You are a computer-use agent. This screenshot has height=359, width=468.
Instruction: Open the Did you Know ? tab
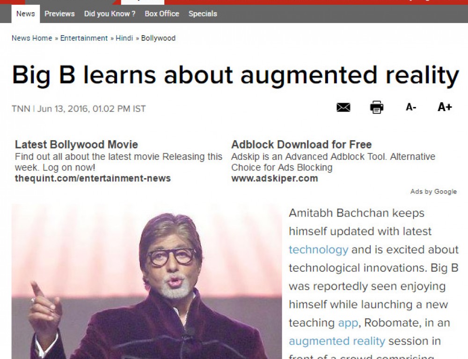pyautogui.click(x=110, y=14)
